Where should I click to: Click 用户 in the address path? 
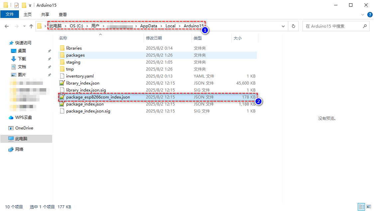[x=95, y=26]
